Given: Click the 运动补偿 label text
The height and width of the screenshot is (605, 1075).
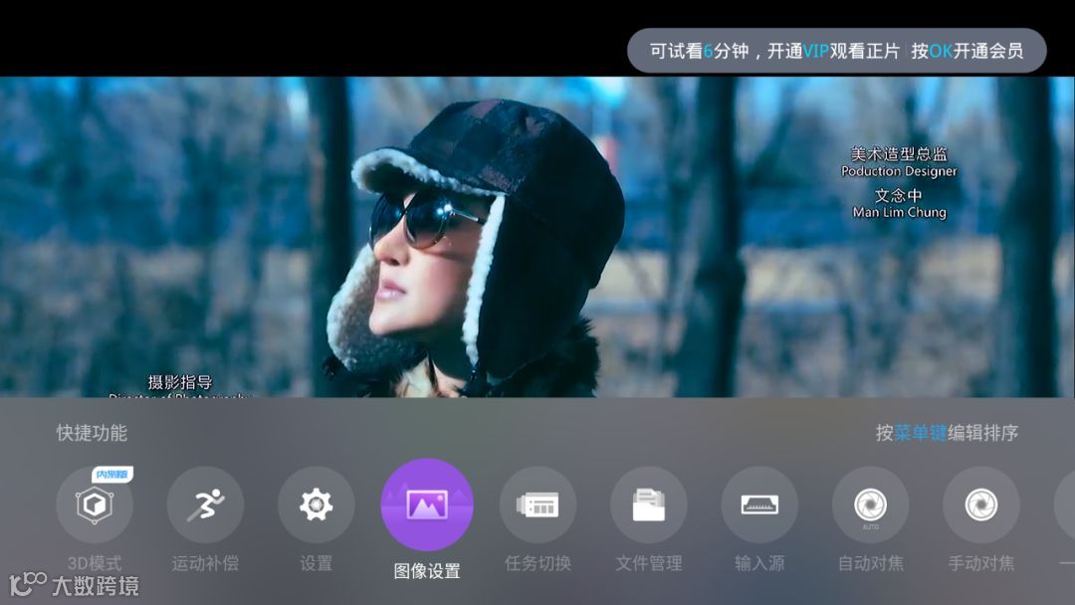Looking at the screenshot, I should point(206,563).
